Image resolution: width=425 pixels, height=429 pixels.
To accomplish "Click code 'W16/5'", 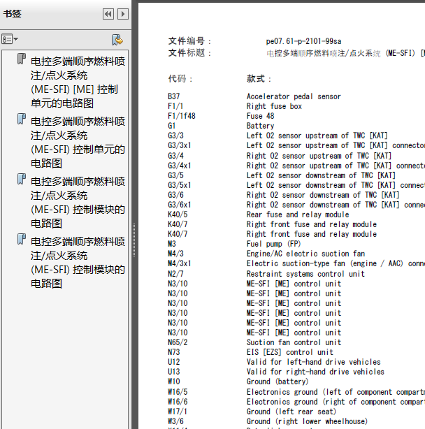I will [x=178, y=392].
